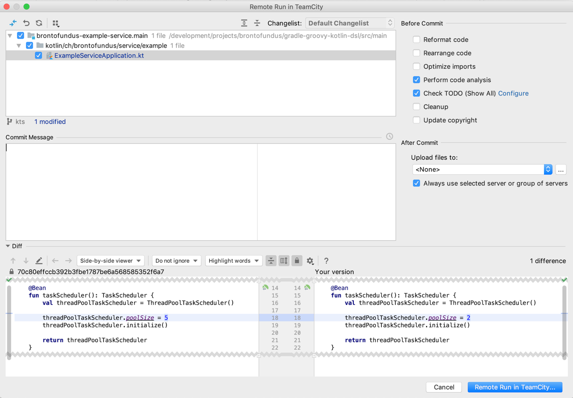Click the right-arrow compare next file icon
The height and width of the screenshot is (398, 573).
point(68,261)
